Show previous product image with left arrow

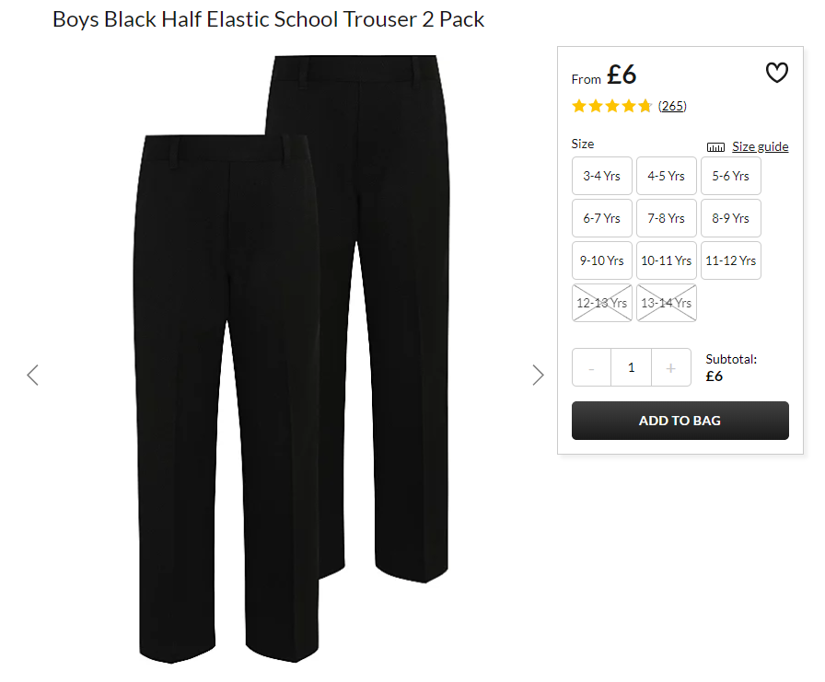coord(32,375)
